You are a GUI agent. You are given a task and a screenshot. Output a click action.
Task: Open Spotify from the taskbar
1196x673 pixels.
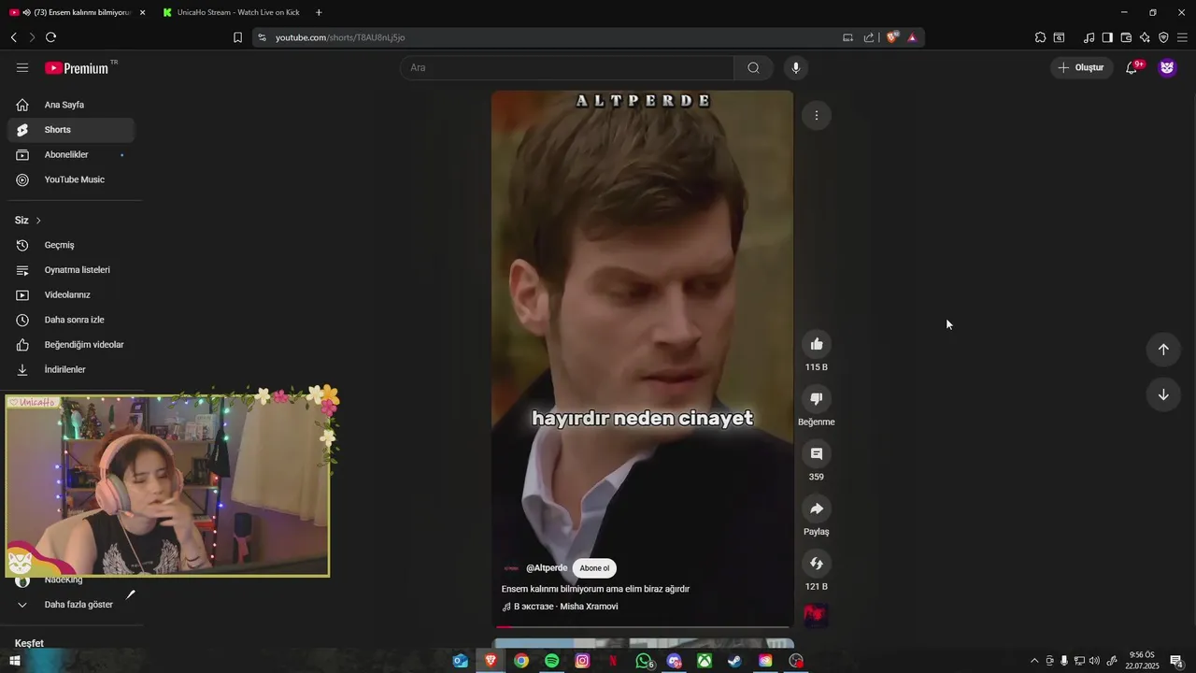[551, 661]
